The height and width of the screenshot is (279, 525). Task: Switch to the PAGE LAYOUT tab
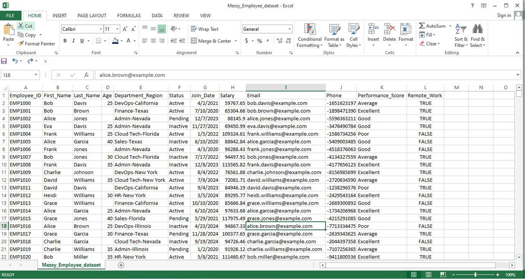(x=92, y=15)
